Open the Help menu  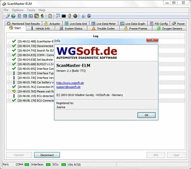pos(42,10)
